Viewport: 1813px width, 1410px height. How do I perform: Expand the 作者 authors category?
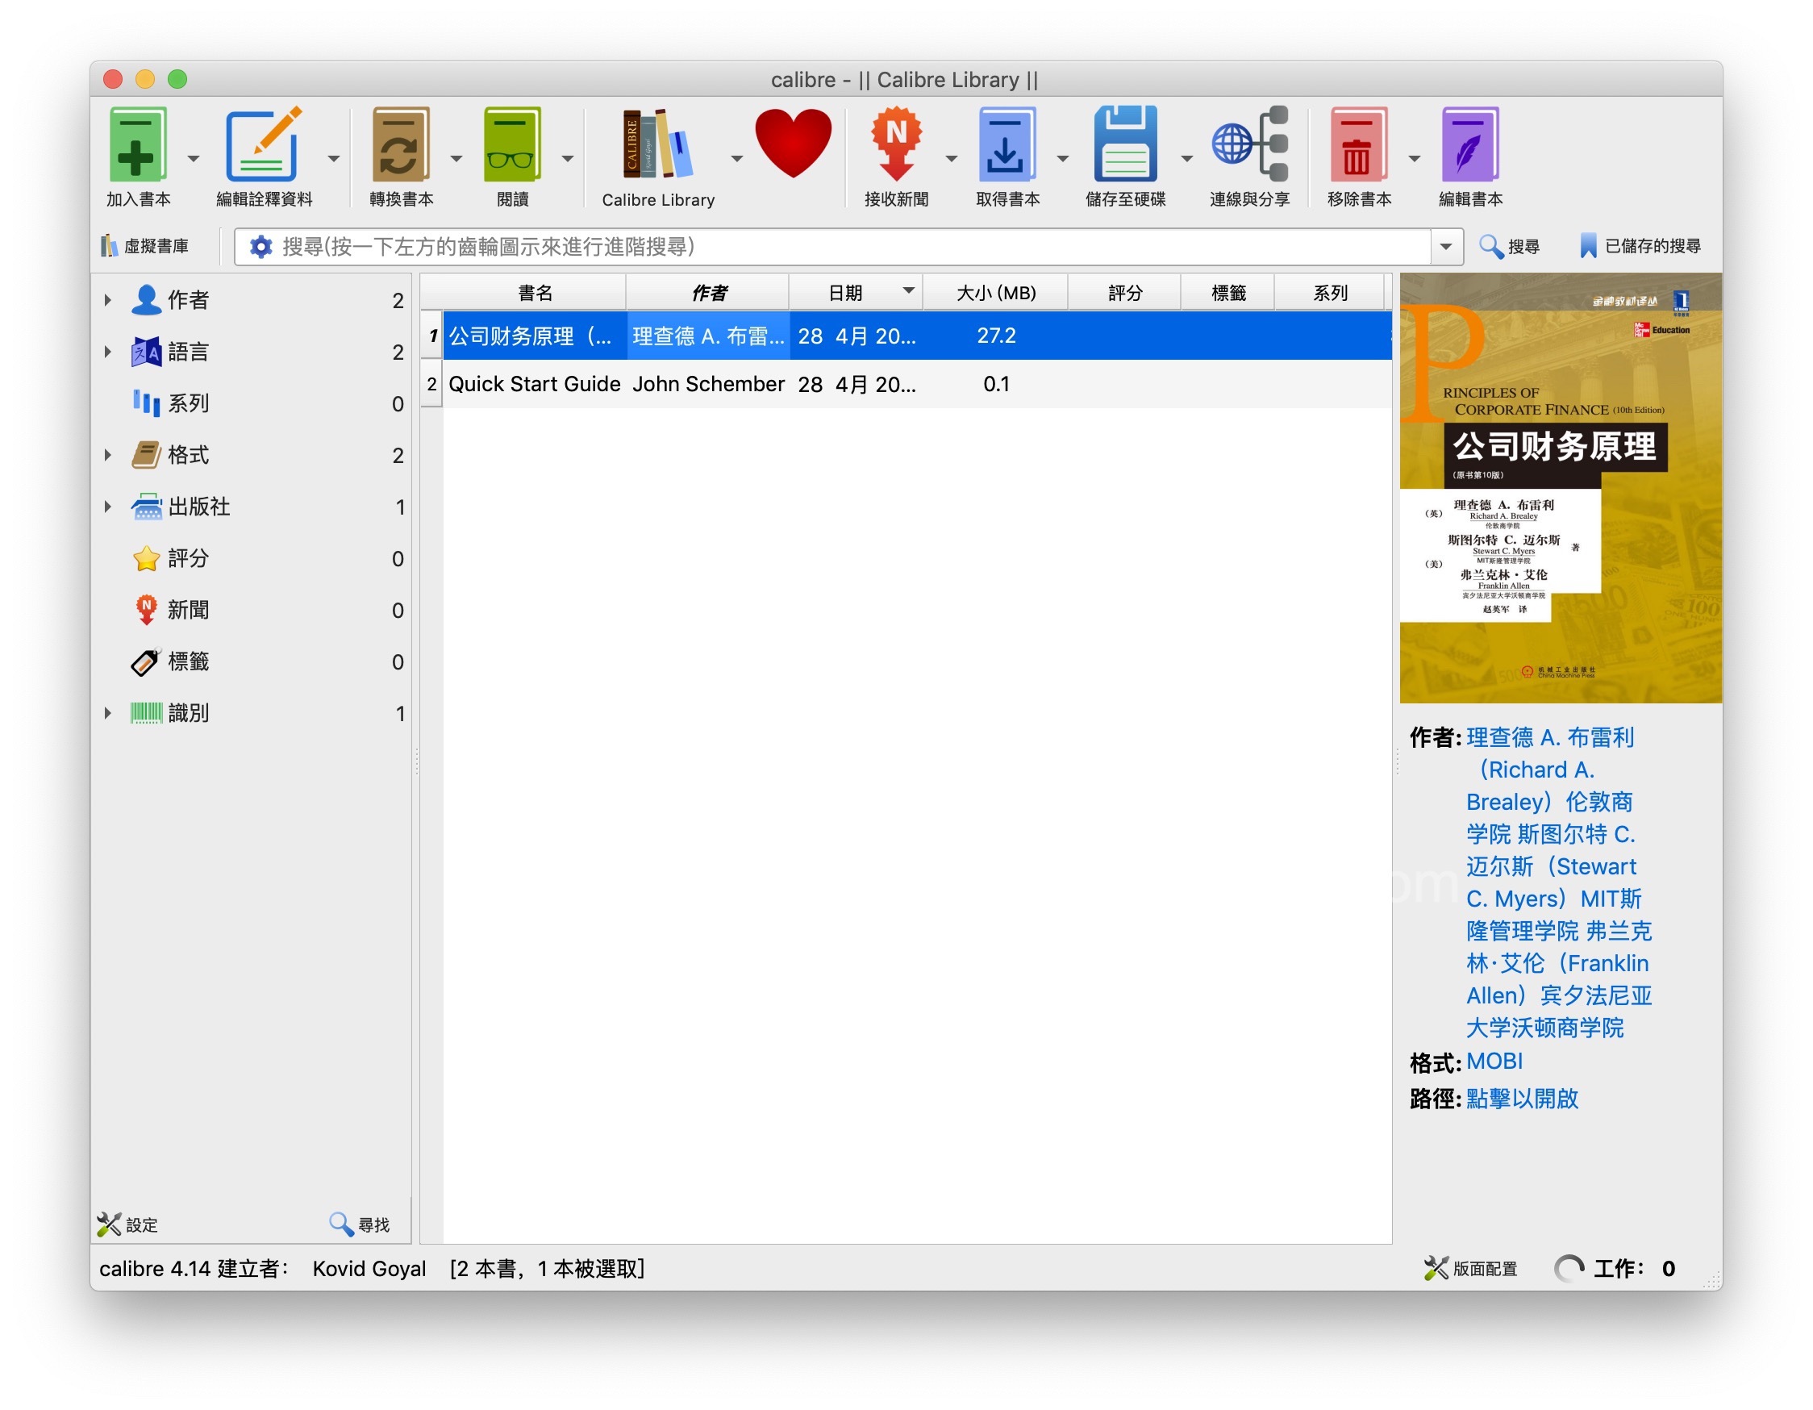pos(108,300)
